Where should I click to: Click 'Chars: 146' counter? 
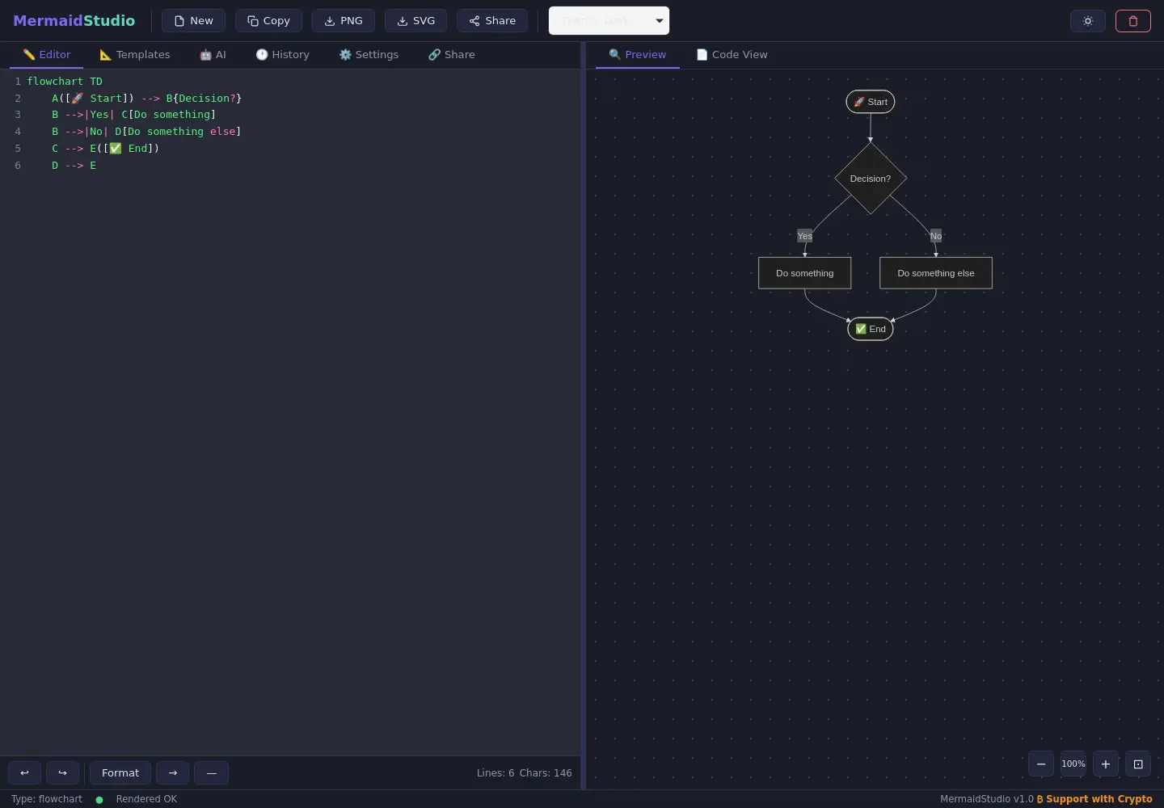(546, 773)
